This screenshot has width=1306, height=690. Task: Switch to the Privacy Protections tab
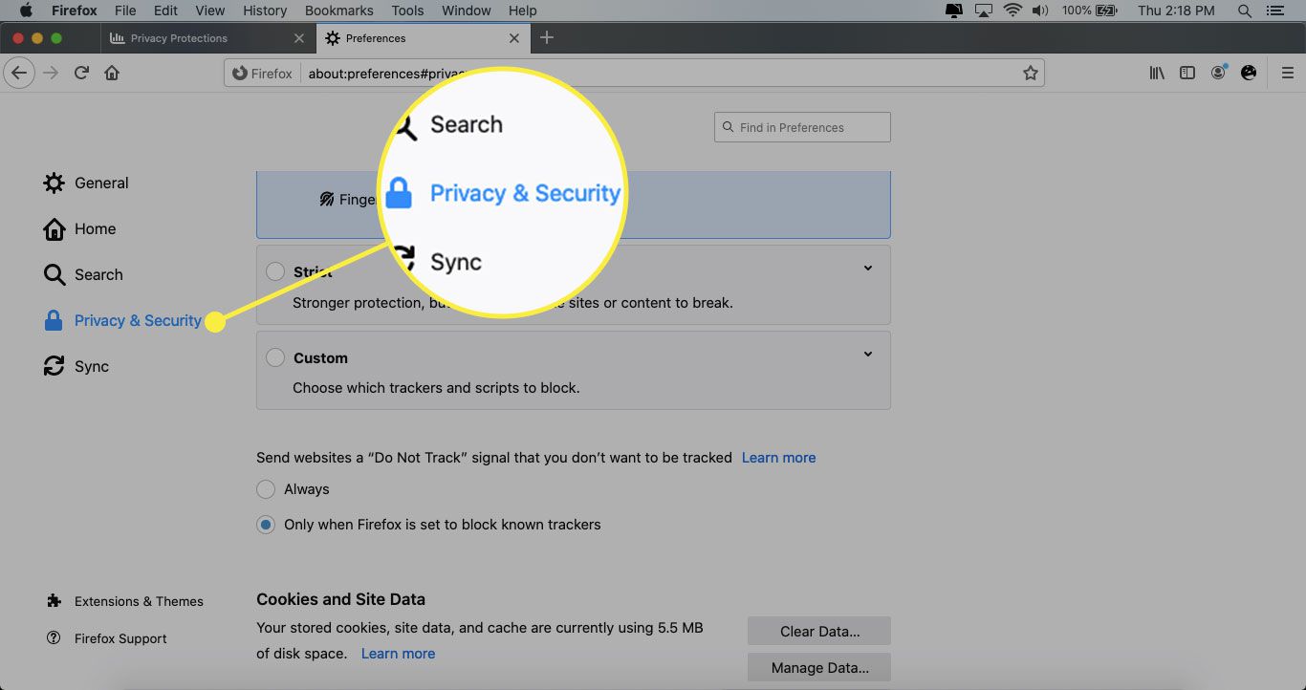click(x=207, y=38)
